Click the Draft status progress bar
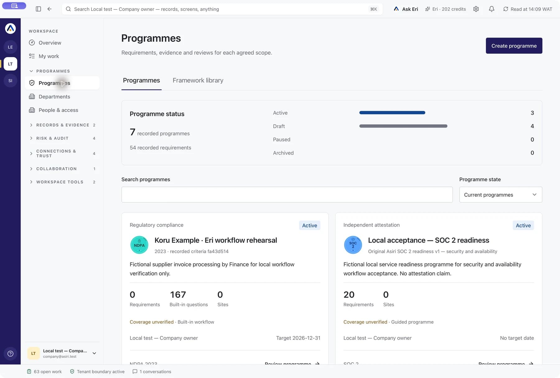Image resolution: width=560 pixels, height=378 pixels. tap(403, 126)
